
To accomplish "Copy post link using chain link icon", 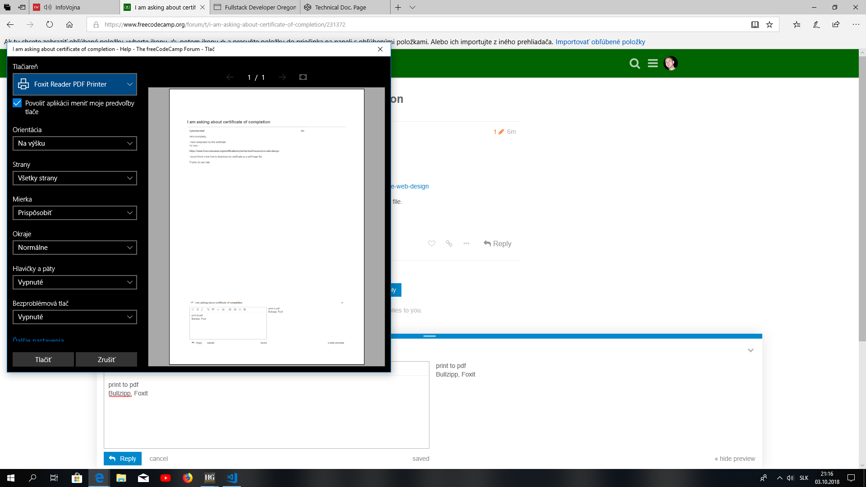I will pyautogui.click(x=449, y=243).
